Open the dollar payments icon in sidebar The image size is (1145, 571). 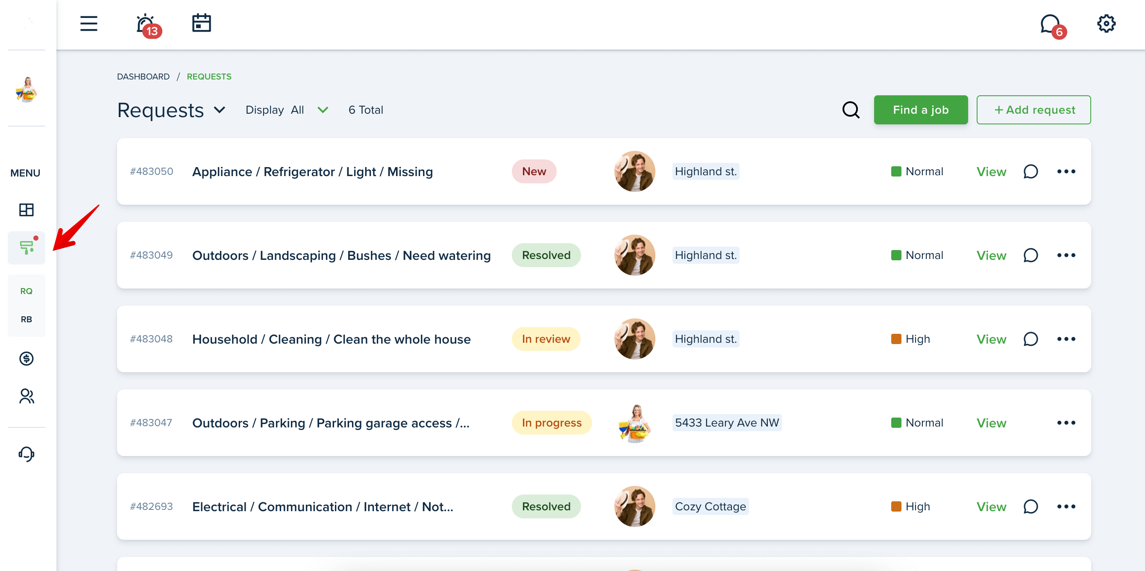click(x=26, y=359)
